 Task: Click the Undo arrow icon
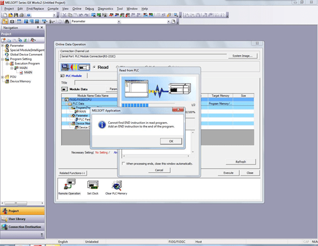click(81, 15)
